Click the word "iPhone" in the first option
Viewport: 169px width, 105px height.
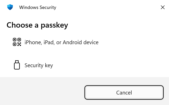click(33, 42)
